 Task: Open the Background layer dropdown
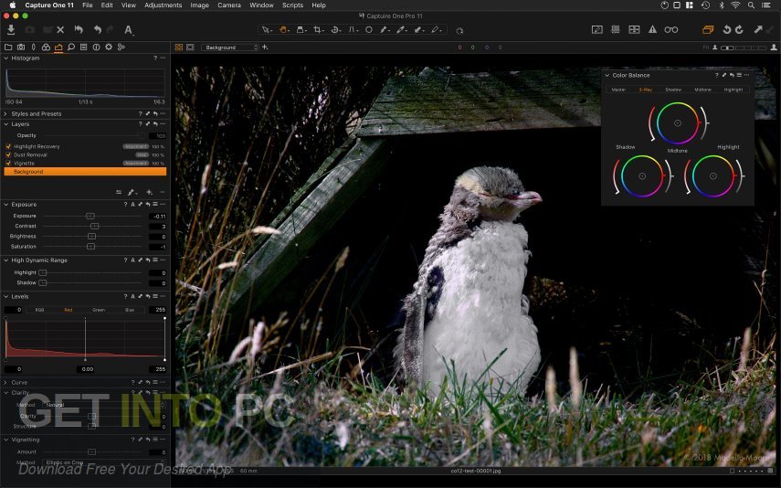[x=230, y=48]
